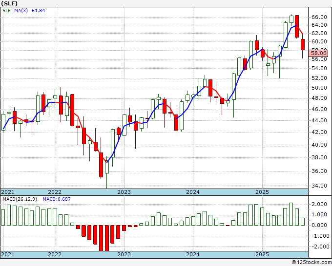332x266 pixels.
Task: Click the last red candlestick near 58
Action: click(303, 45)
